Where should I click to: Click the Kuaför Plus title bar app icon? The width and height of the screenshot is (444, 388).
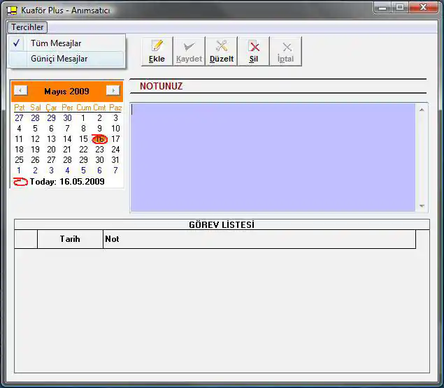12,10
